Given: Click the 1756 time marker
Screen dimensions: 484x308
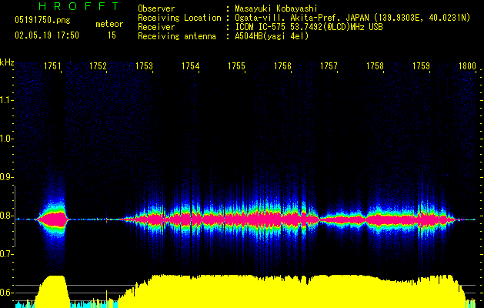Looking at the screenshot, I should (x=282, y=66).
